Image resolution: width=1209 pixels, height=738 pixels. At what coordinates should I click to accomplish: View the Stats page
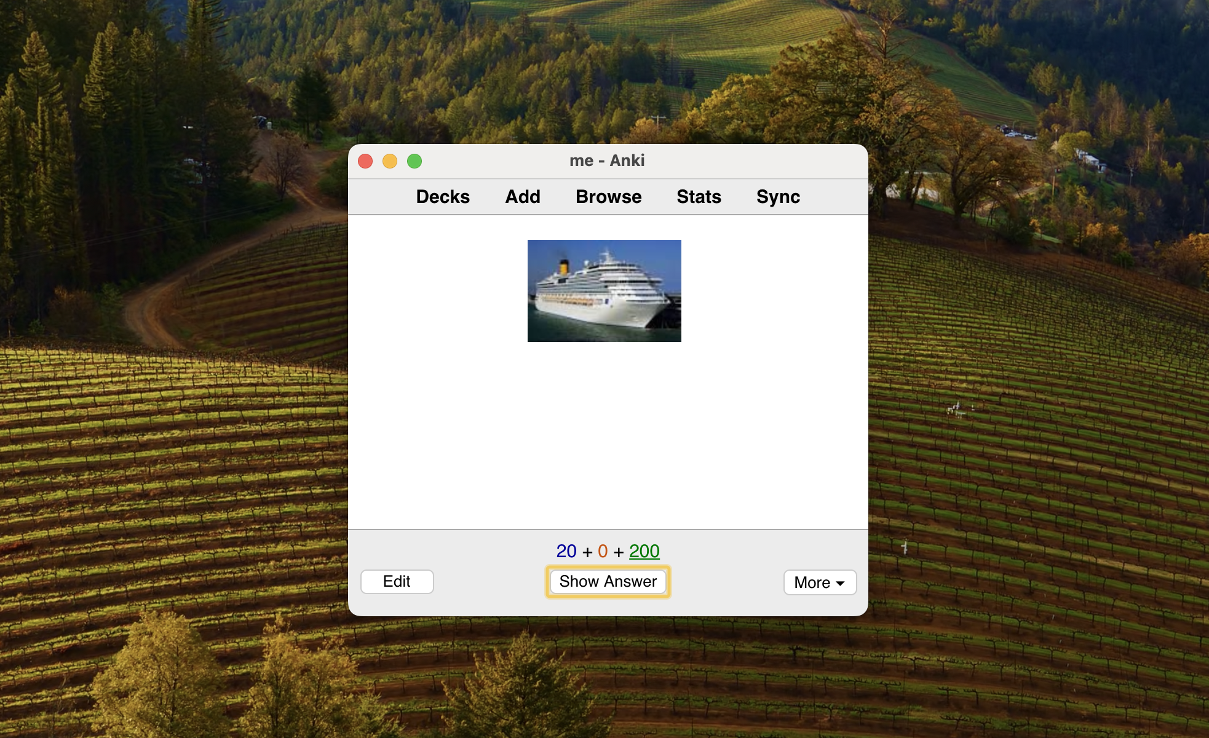[699, 197]
